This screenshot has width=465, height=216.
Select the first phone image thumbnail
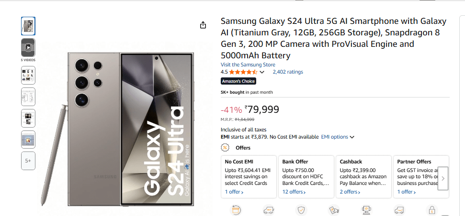coord(28,26)
